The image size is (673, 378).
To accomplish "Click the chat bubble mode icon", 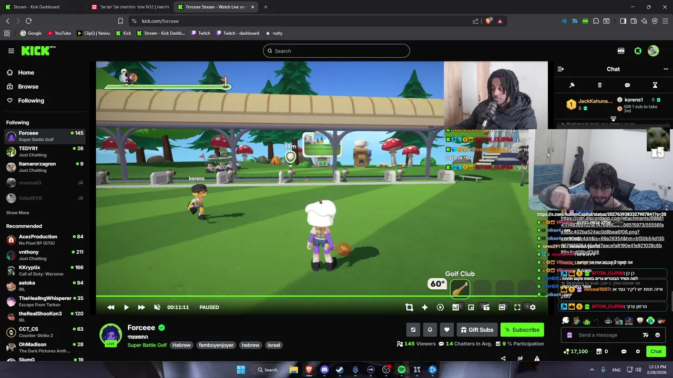I will coord(627,85).
